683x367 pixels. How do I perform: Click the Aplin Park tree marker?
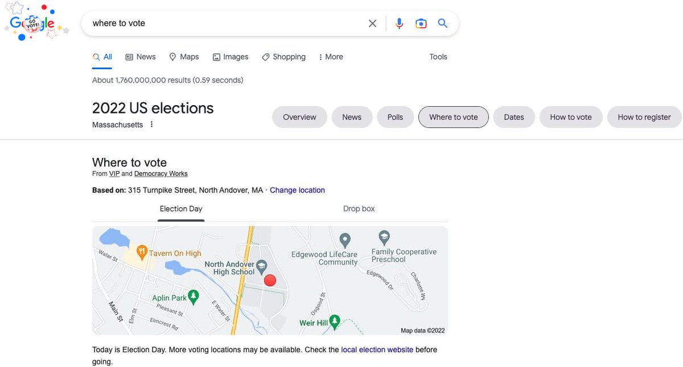[194, 295]
